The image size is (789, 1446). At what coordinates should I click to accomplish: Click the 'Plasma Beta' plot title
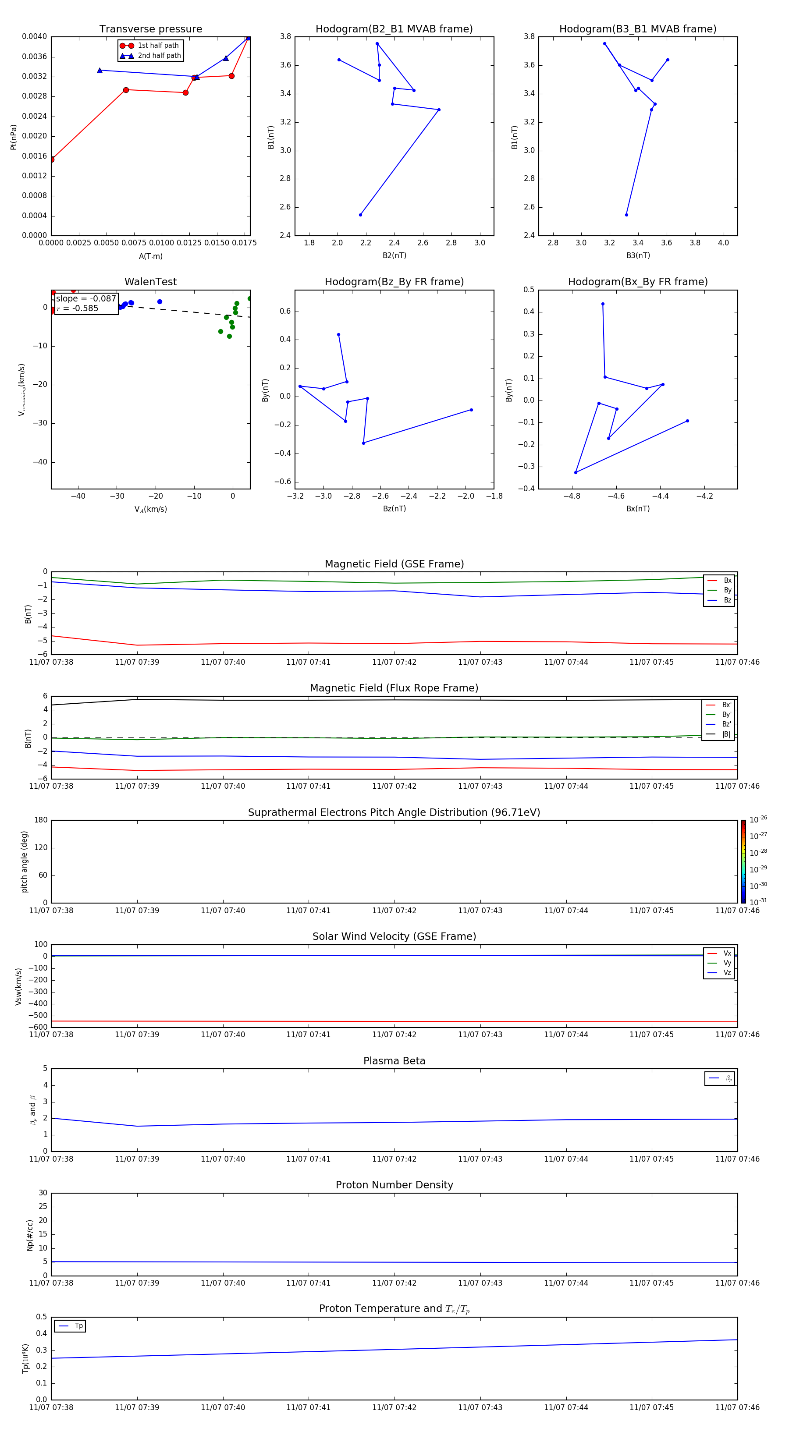[394, 1061]
